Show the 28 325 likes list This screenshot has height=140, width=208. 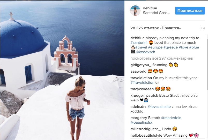click(155, 28)
